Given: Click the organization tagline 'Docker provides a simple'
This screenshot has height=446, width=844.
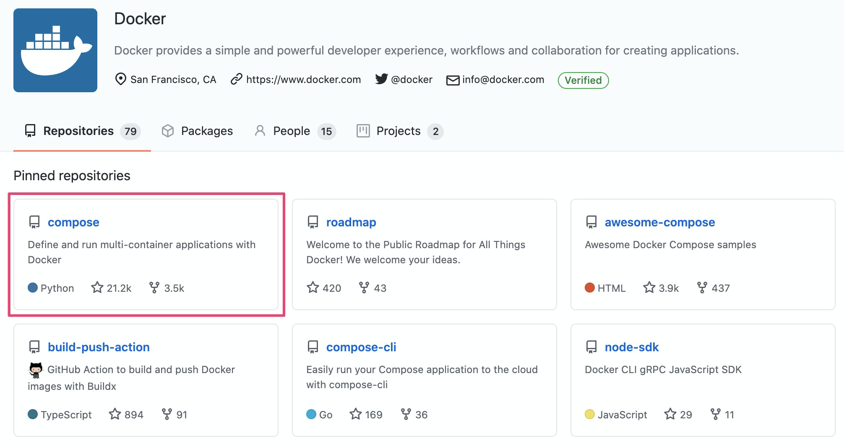Looking at the screenshot, I should pos(426,51).
